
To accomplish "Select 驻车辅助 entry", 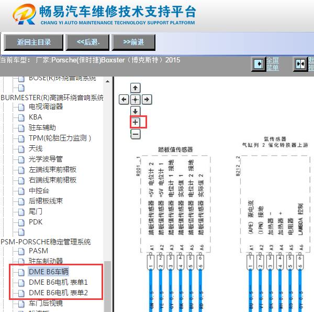I will [x=42, y=127].
